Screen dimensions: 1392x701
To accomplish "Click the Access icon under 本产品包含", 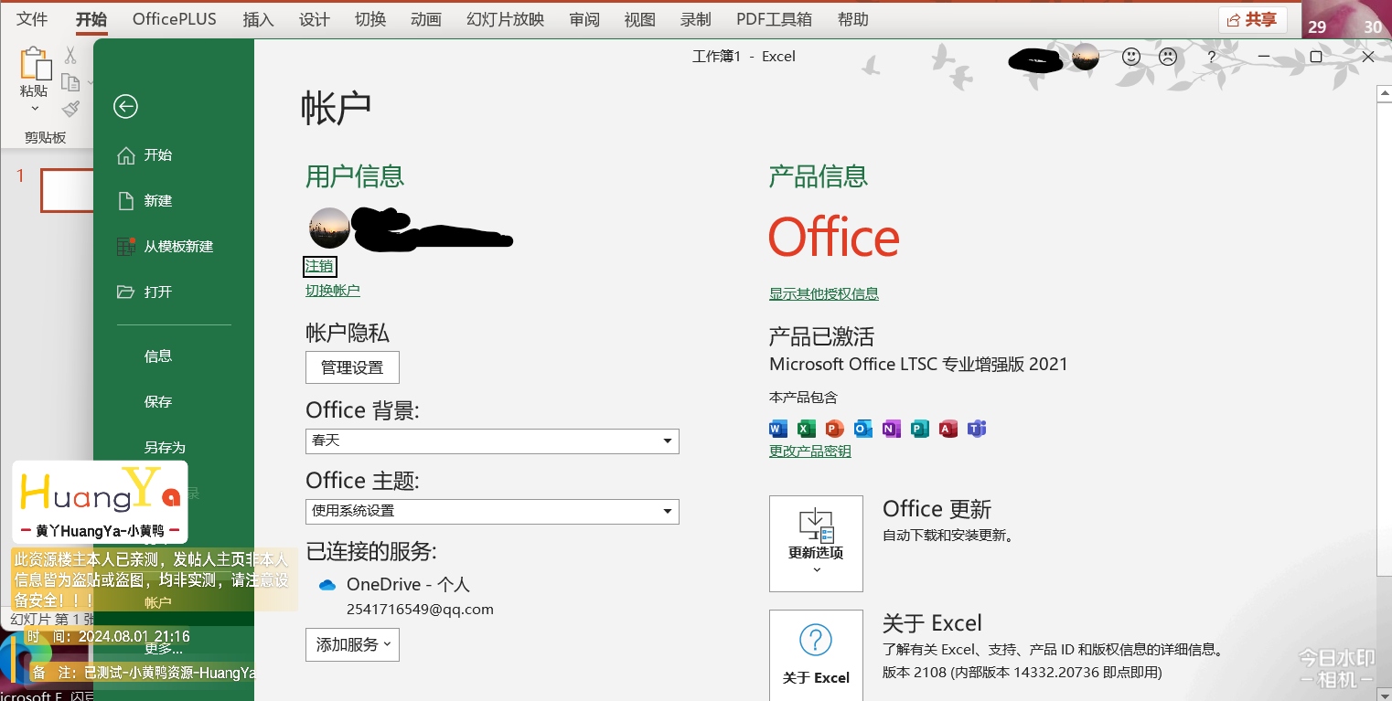I will pyautogui.click(x=948, y=429).
